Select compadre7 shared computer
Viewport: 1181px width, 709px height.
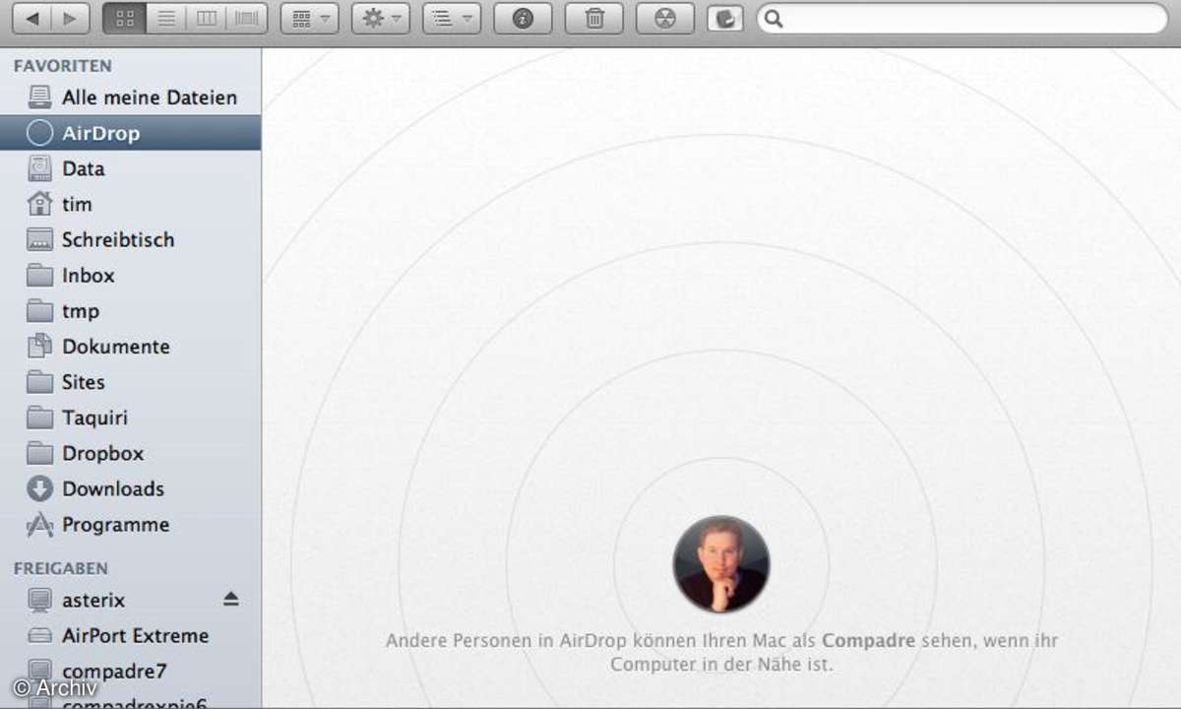point(130,671)
